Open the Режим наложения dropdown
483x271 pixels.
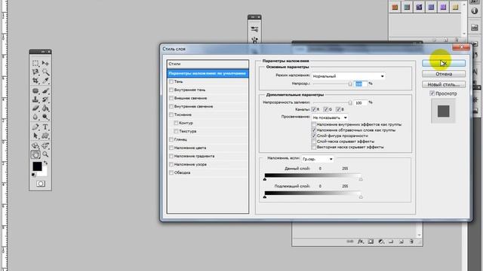click(x=349, y=76)
